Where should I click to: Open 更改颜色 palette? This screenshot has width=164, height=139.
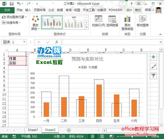[35, 23]
